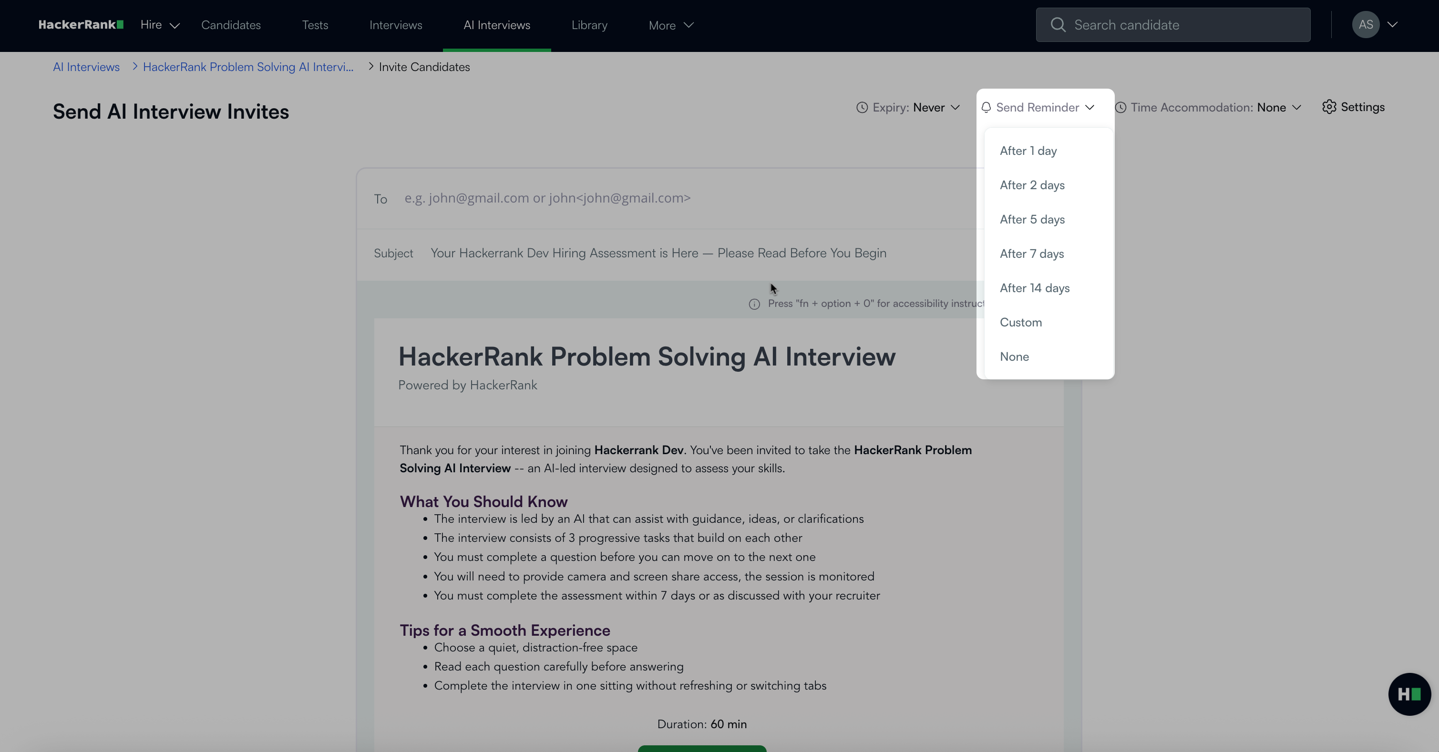Click the Duration: 60 min text
Screen dimensions: 1439x752
[x=702, y=724]
